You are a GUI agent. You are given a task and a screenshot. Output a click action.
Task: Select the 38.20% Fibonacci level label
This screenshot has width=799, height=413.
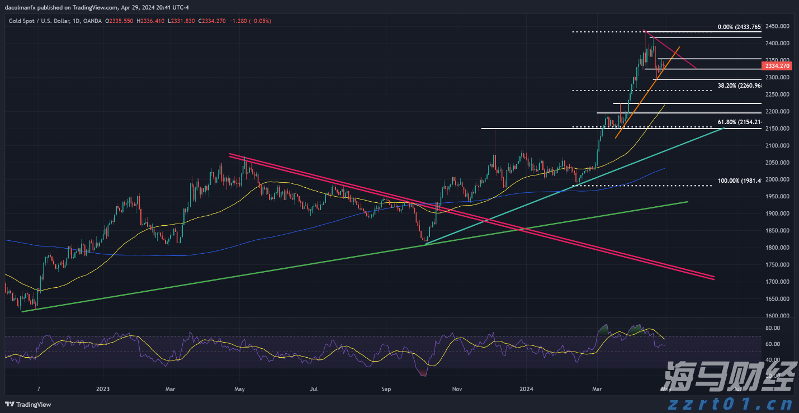739,86
